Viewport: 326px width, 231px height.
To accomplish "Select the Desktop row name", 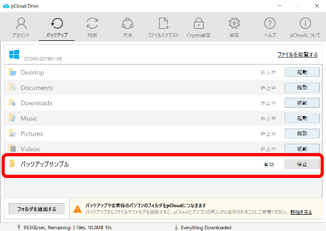I will point(32,73).
